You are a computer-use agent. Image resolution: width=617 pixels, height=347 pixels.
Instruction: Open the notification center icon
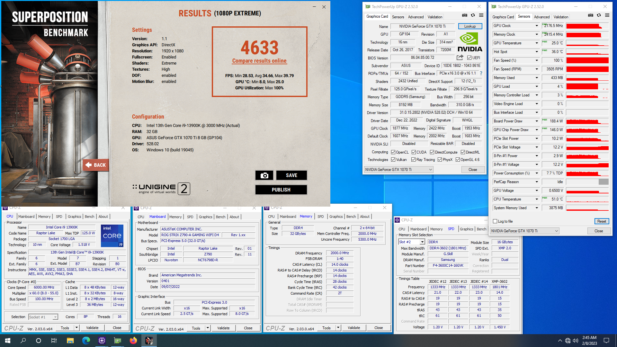point(606,341)
